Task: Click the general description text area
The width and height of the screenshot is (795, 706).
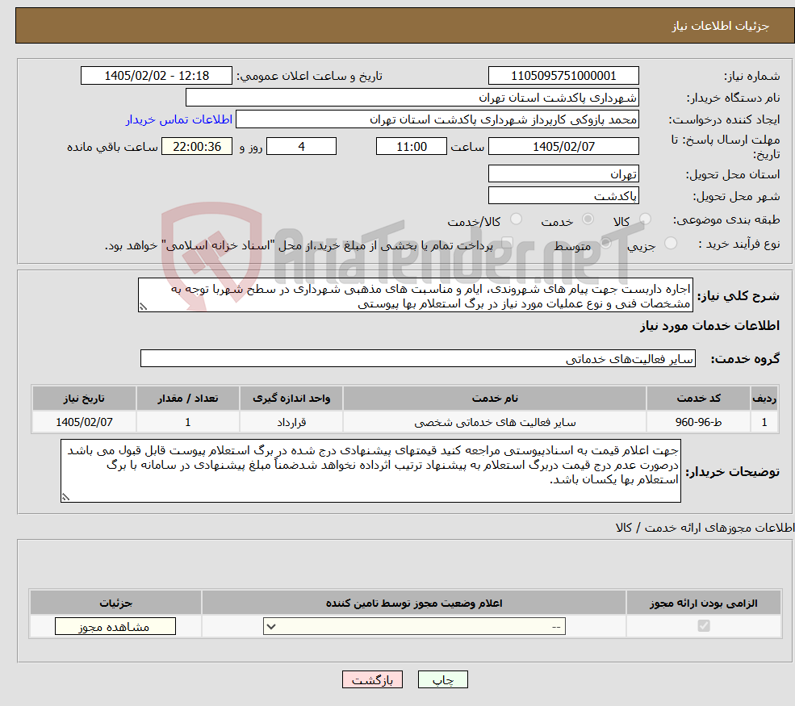Action: 415,295
